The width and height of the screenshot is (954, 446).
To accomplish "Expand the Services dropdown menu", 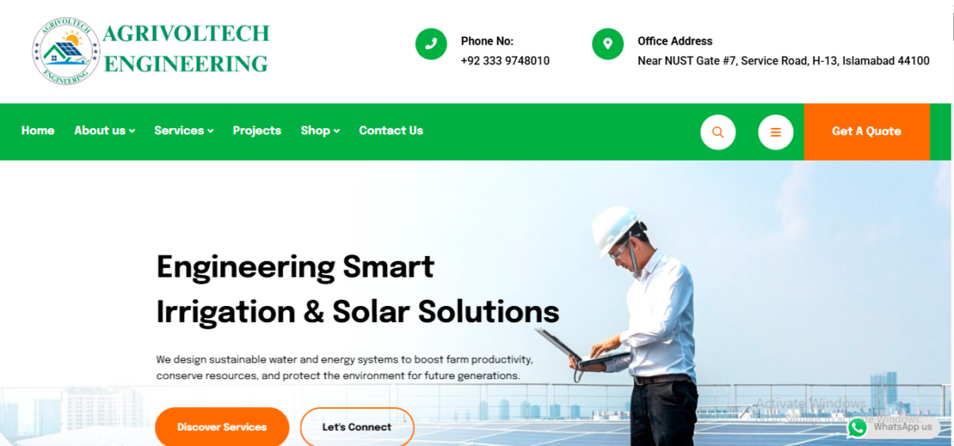I will pos(184,130).
